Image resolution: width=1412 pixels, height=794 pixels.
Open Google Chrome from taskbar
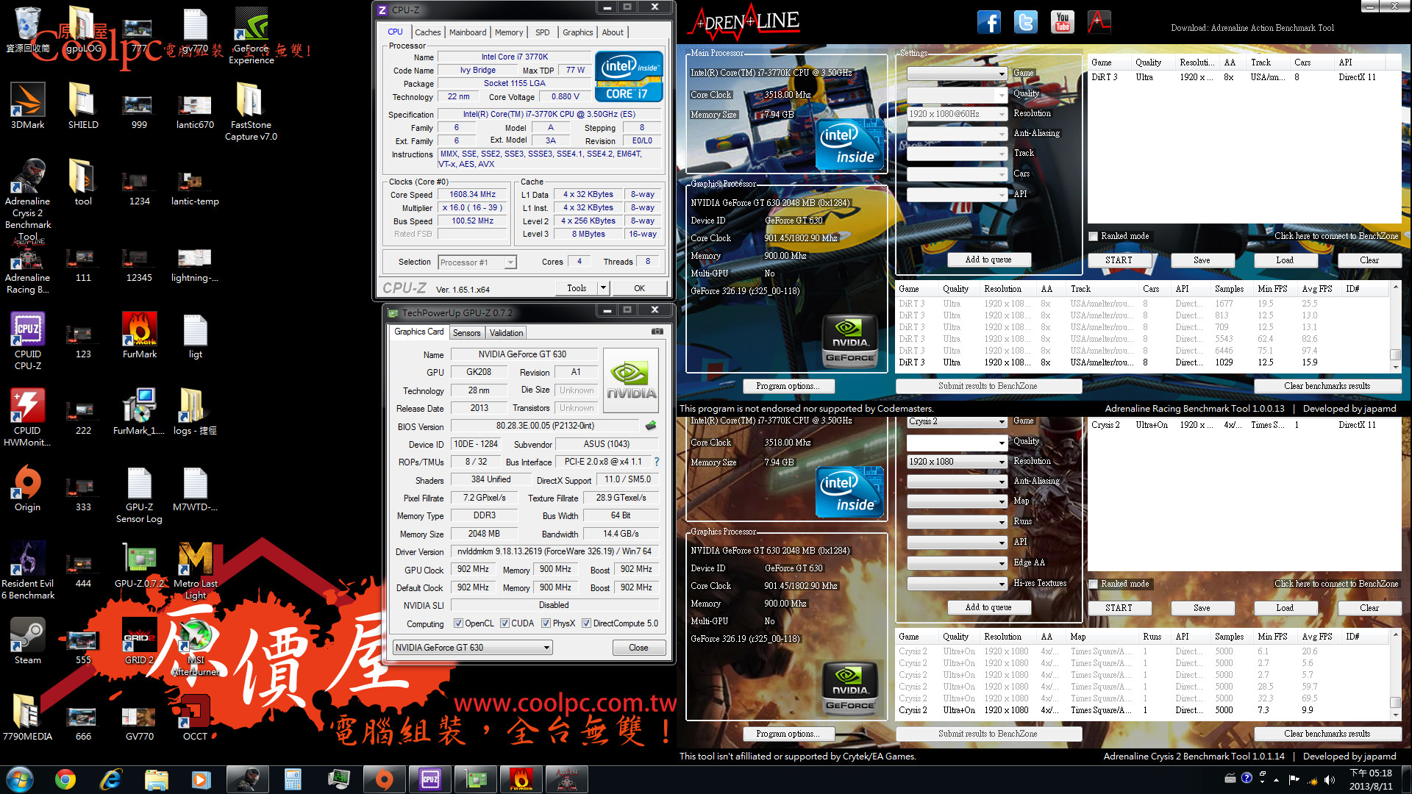point(65,779)
